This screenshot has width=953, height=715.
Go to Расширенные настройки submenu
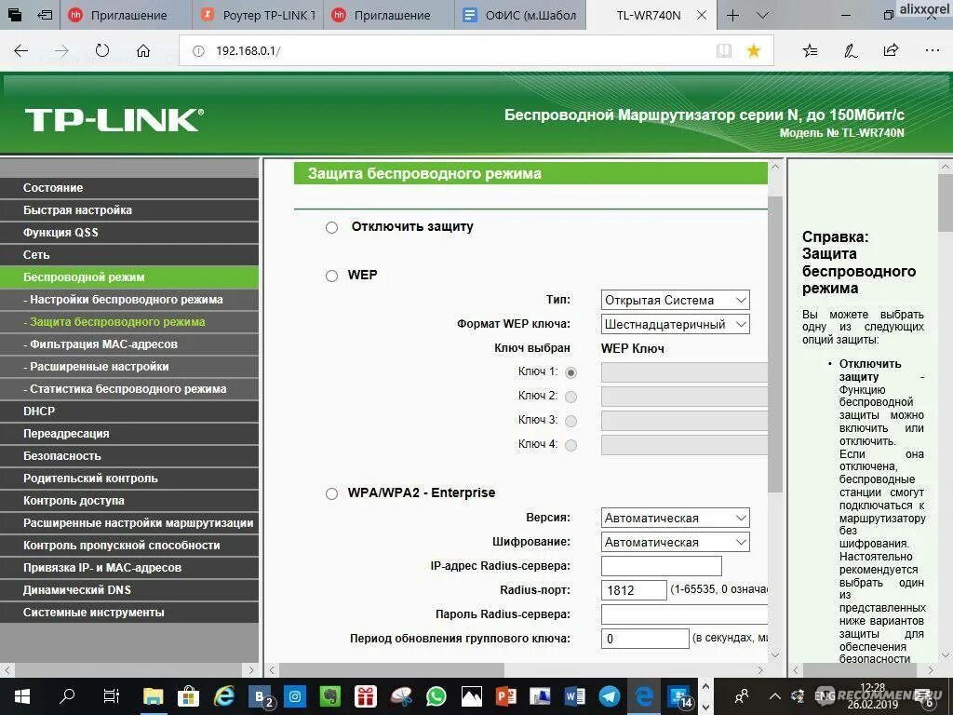tap(129, 367)
